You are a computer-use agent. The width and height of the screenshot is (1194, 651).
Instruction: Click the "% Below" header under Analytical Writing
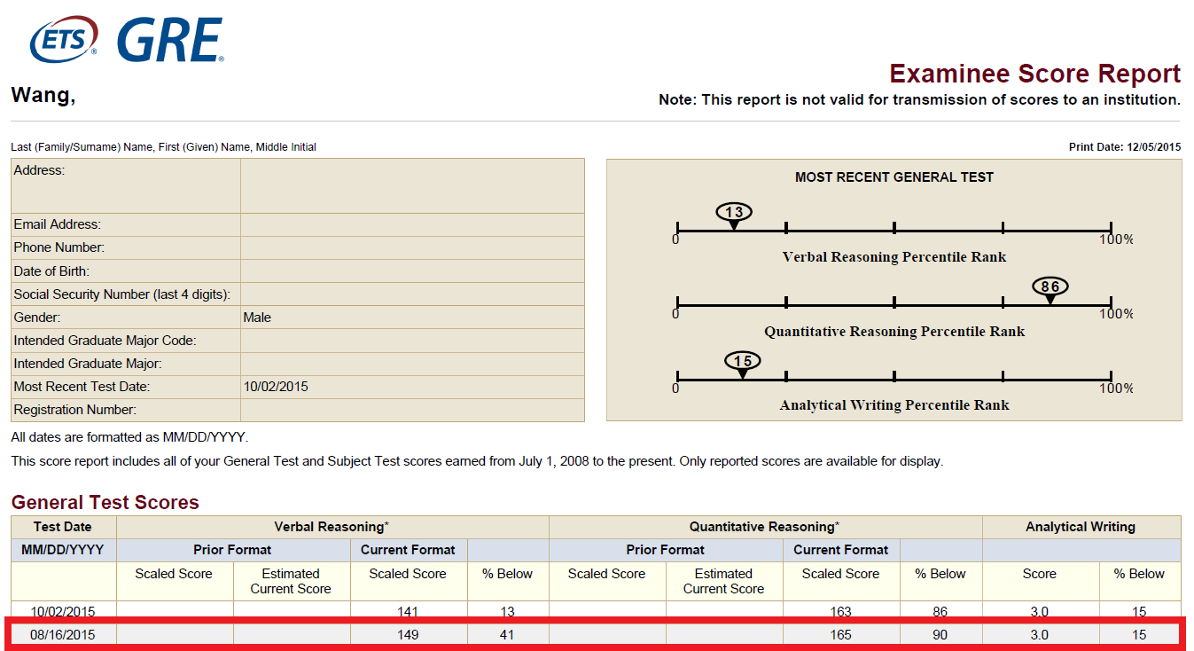1139,574
